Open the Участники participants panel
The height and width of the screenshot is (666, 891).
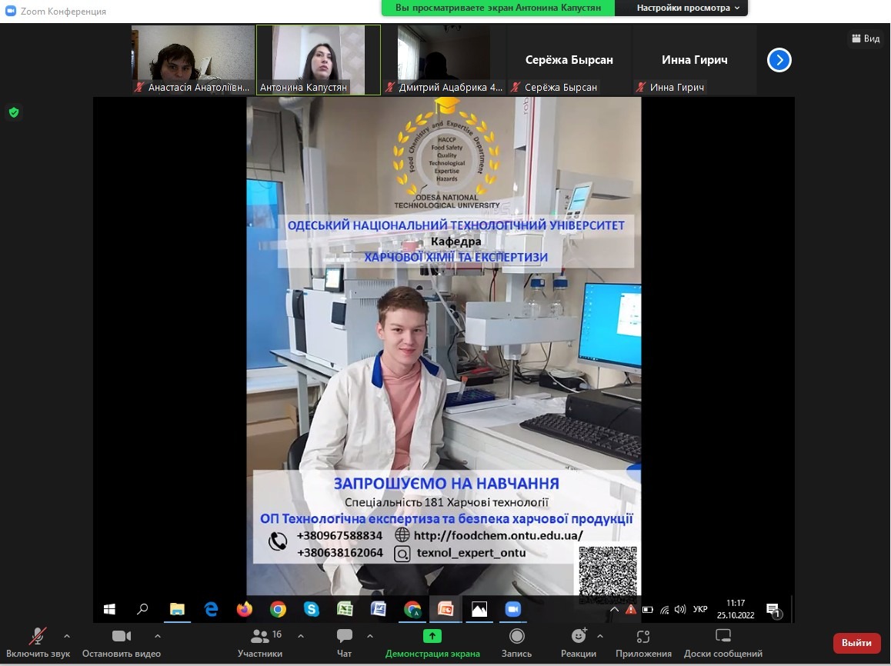[260, 643]
